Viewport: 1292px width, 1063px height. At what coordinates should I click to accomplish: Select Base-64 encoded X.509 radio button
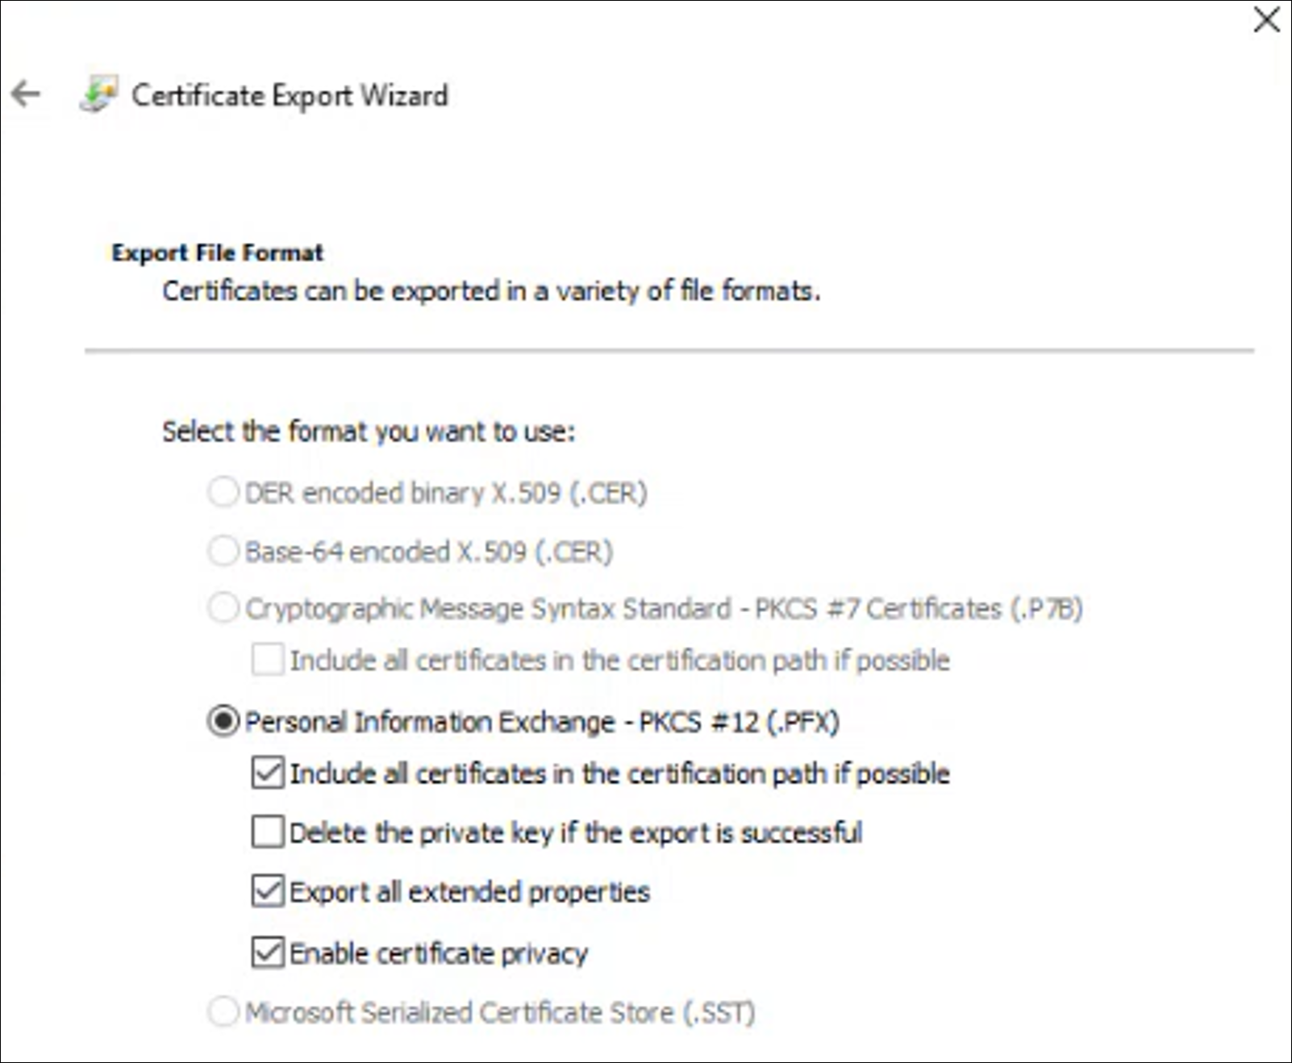point(223,552)
